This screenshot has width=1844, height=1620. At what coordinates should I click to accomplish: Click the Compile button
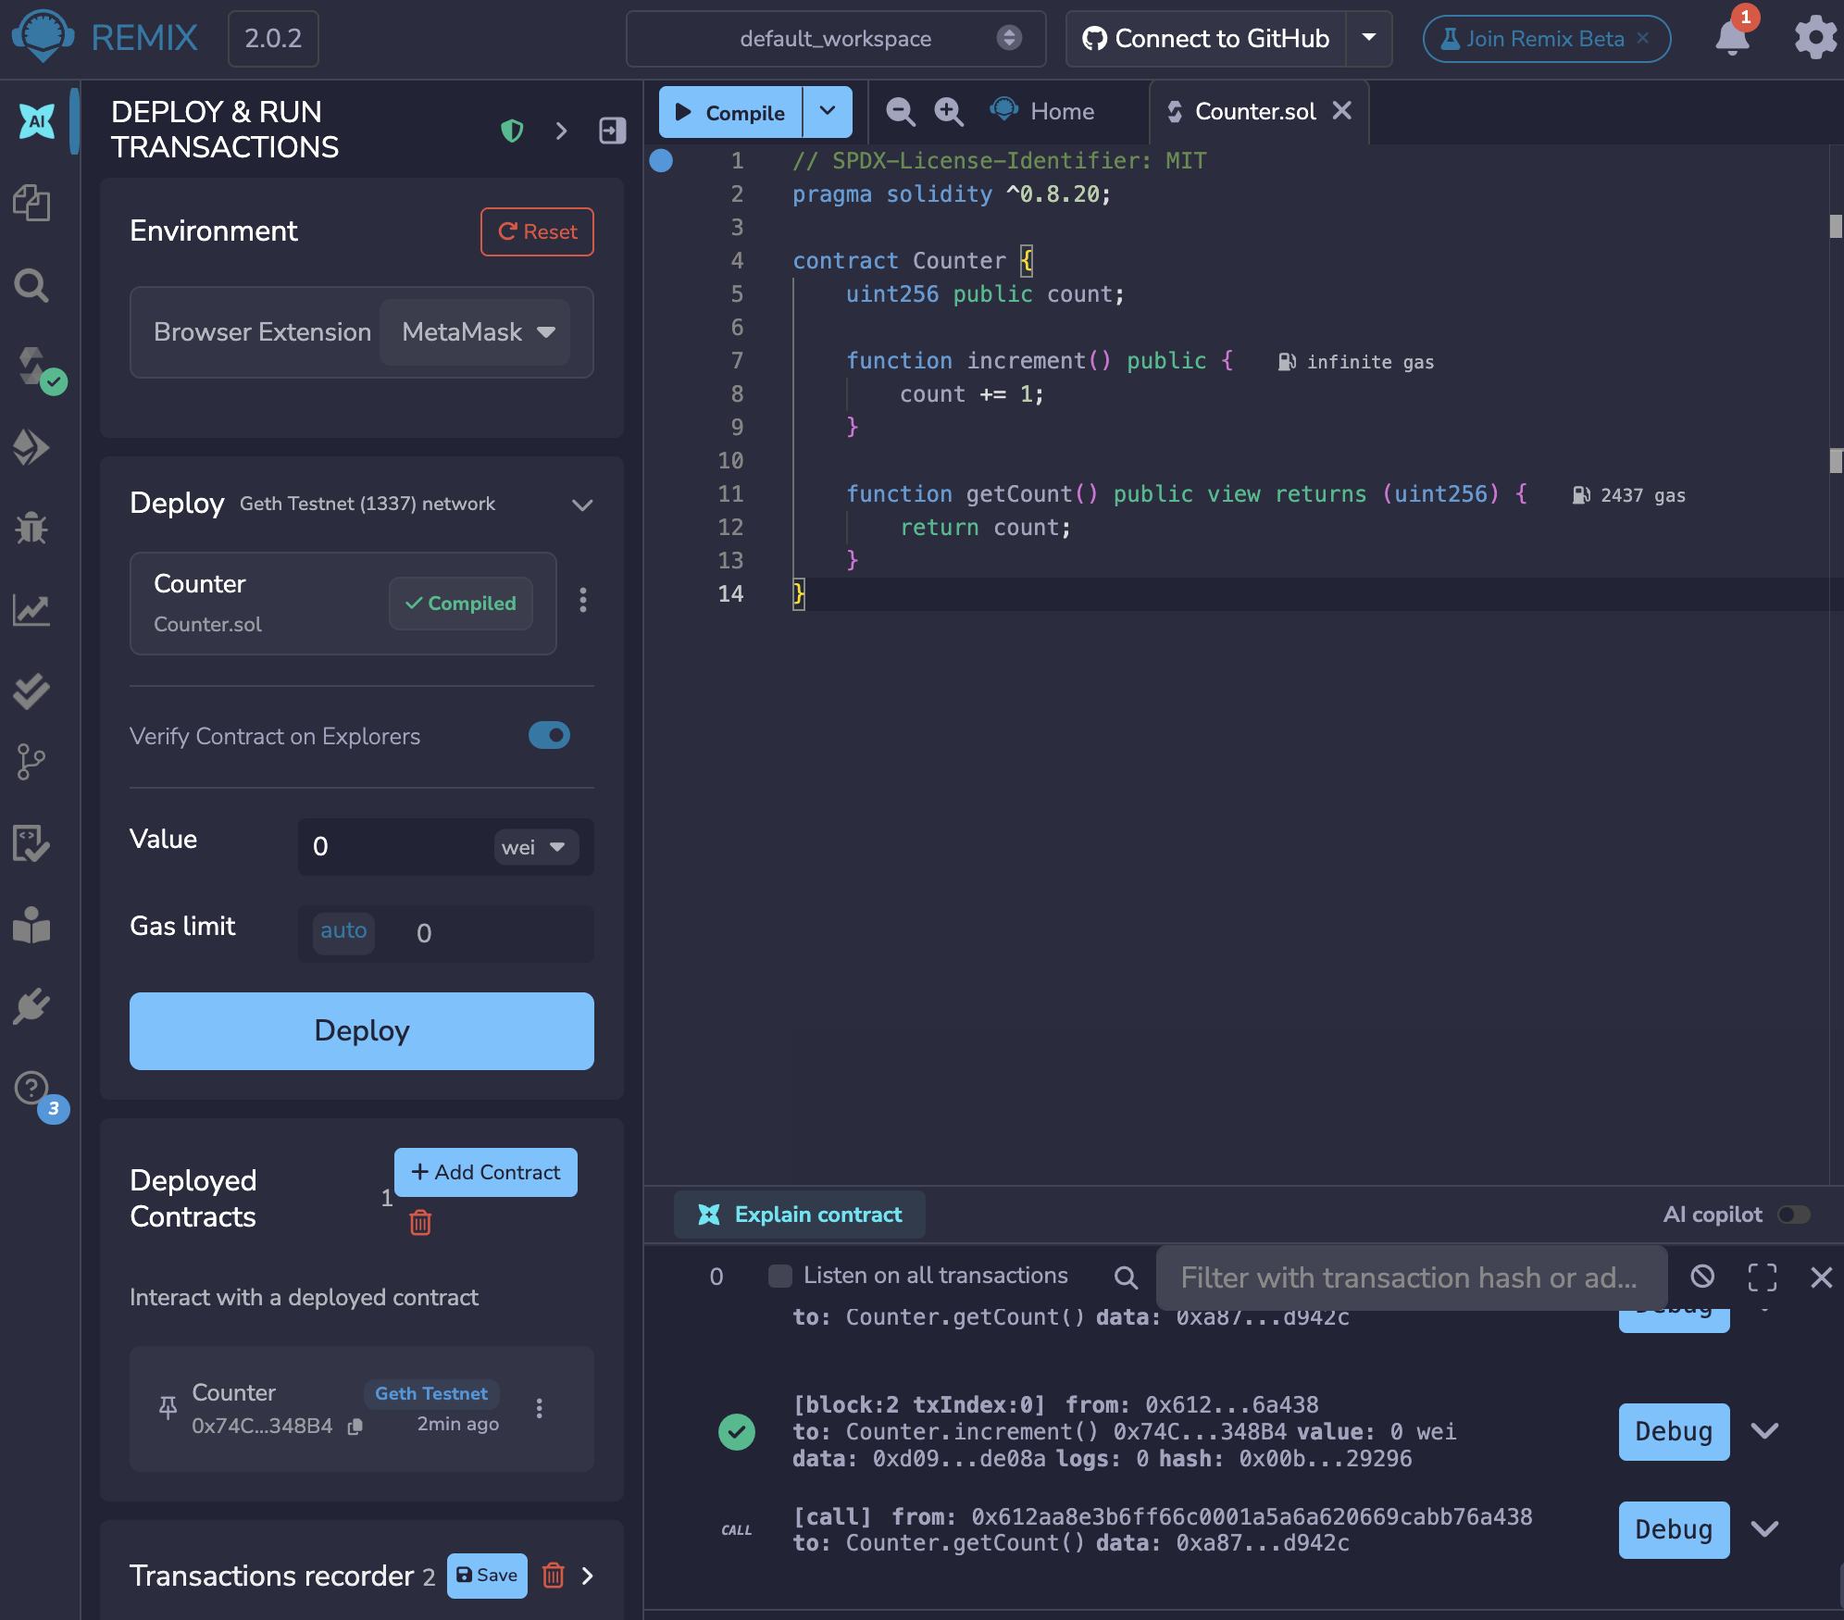tap(731, 112)
